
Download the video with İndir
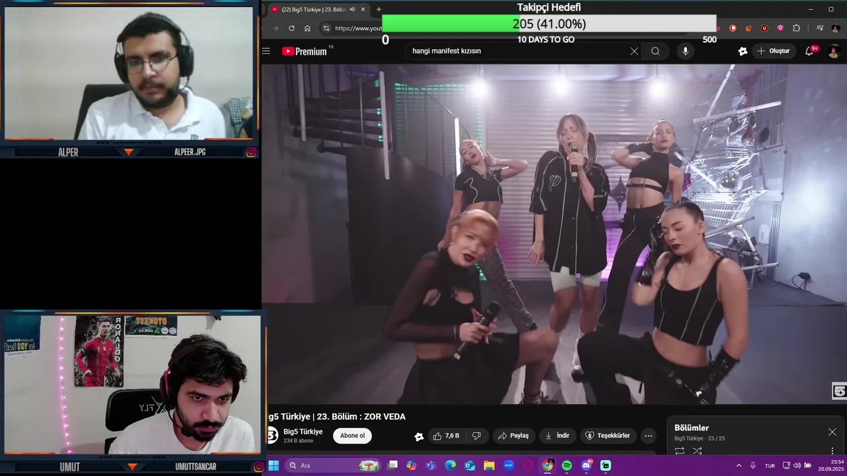click(557, 436)
